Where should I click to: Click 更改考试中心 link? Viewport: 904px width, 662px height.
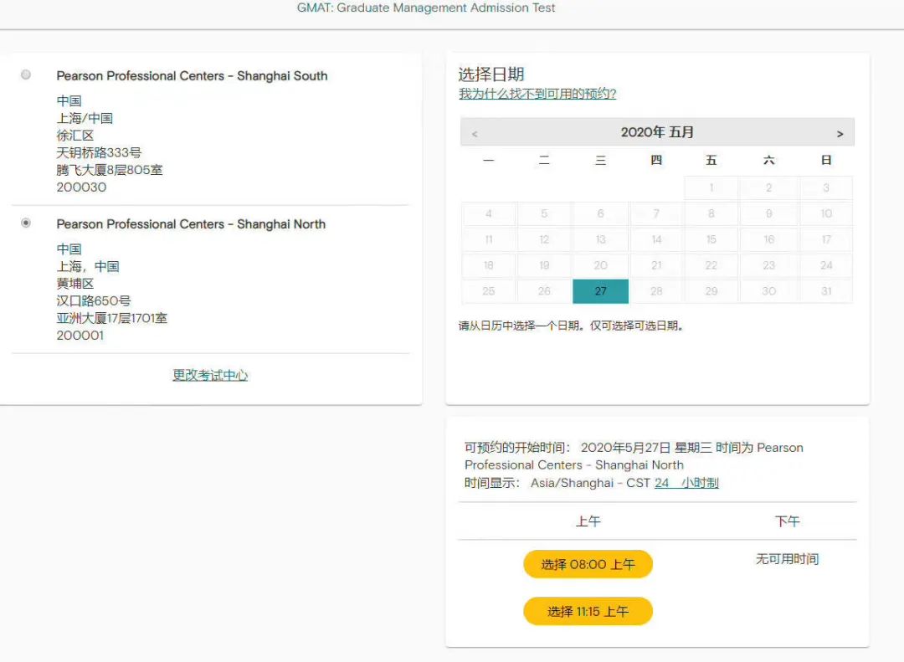click(210, 376)
